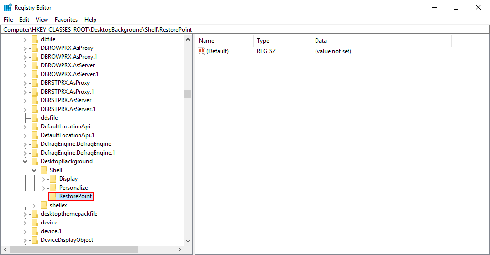The image size is (490, 255).
Task: Expand the DBROWPRX.AsProxy key
Action: point(25,48)
